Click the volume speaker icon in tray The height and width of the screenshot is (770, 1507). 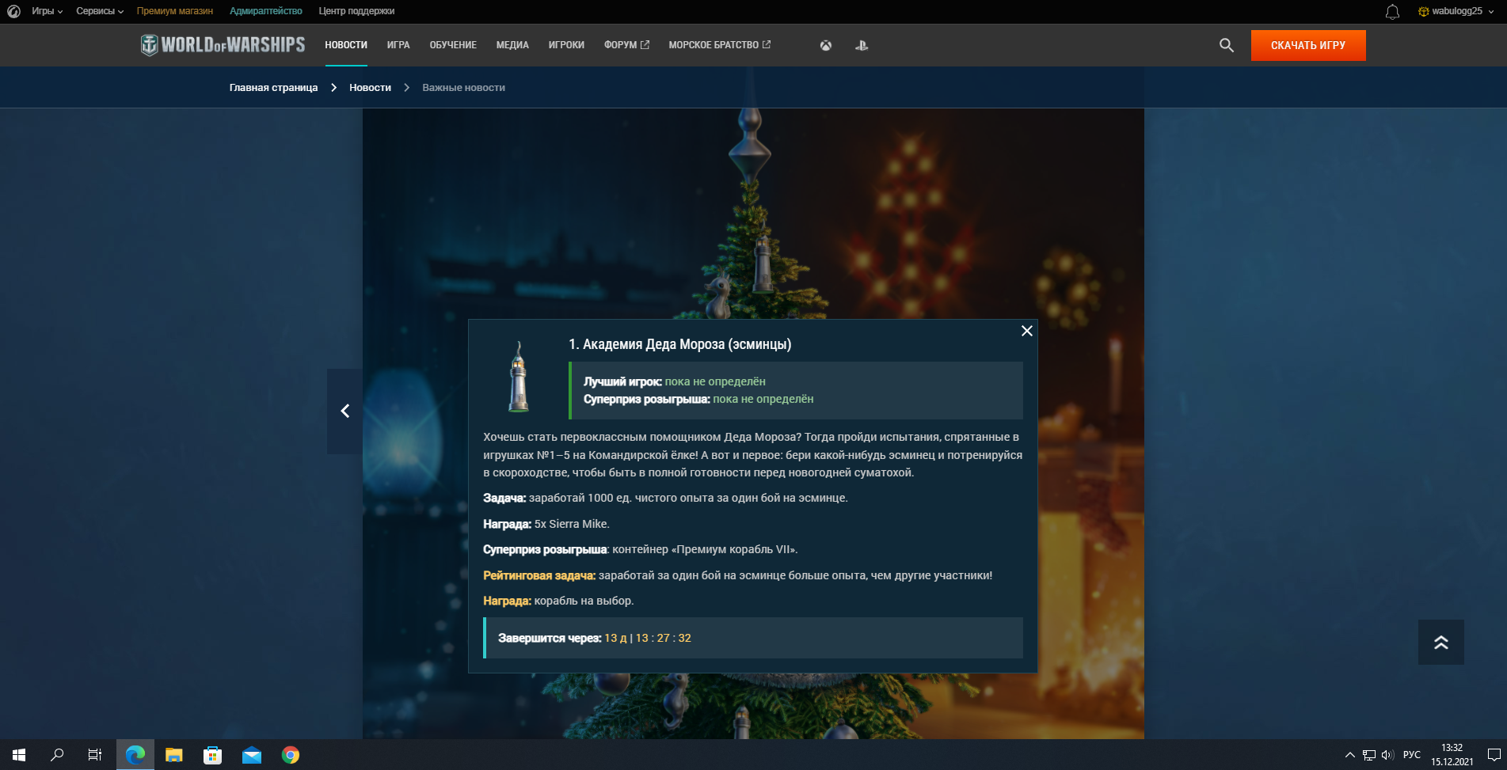(x=1388, y=755)
